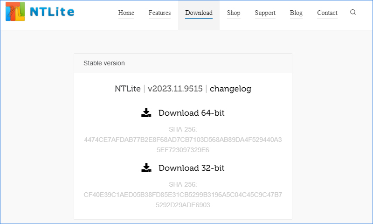
Task: Visit the Blog menu item
Action: (296, 13)
